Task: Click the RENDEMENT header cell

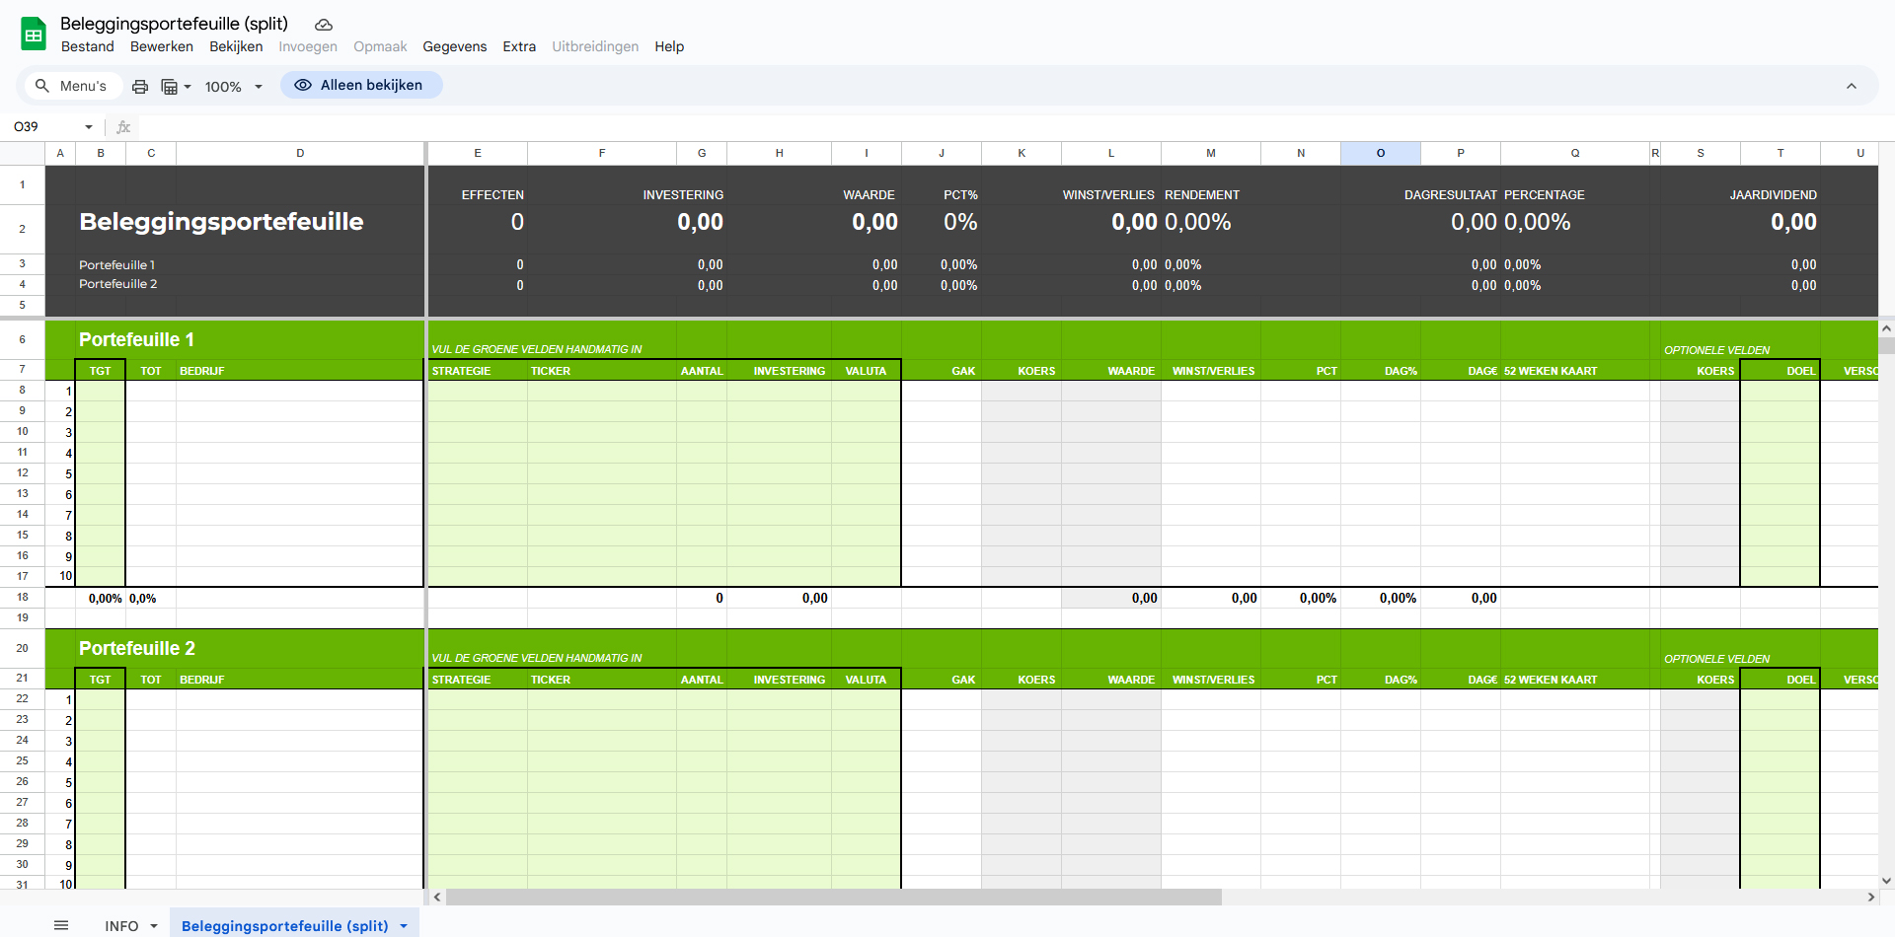Action: 1201,195
